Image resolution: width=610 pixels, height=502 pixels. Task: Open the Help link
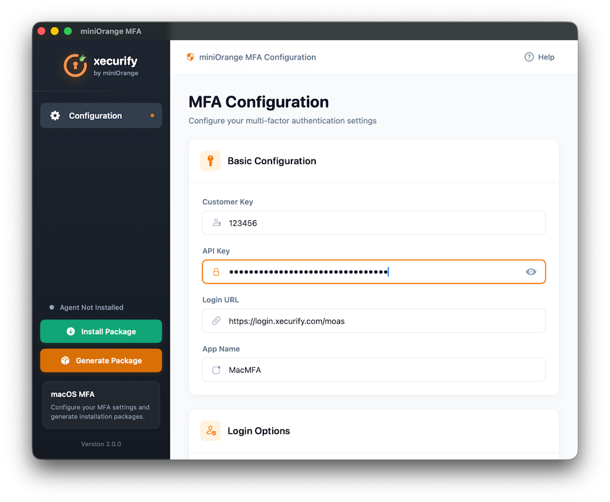pos(539,57)
